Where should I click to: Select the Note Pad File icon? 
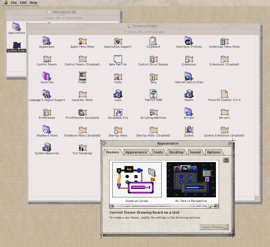click(118, 59)
